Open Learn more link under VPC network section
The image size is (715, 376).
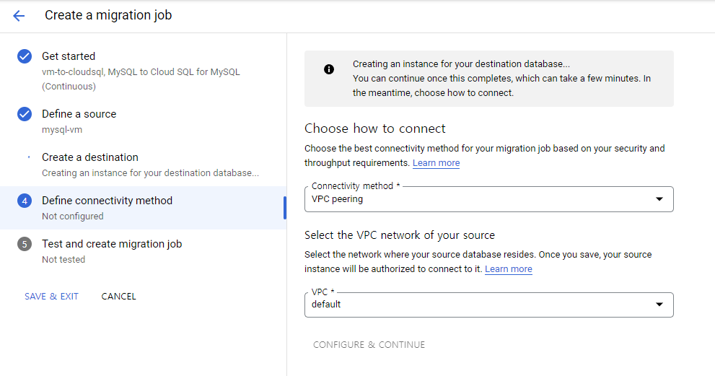(x=509, y=269)
